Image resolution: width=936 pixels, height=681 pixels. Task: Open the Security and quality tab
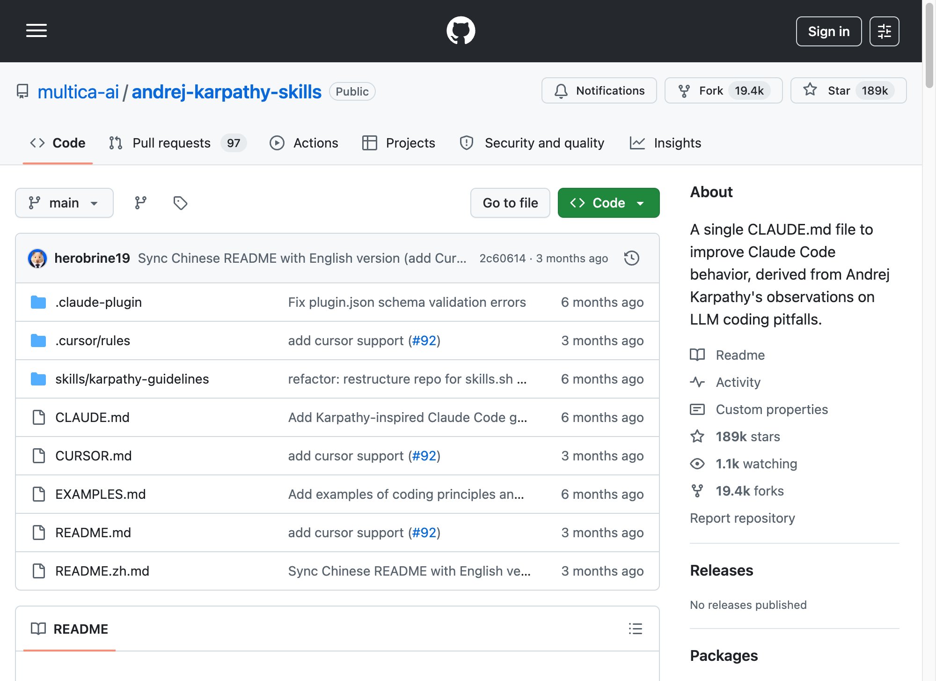532,143
